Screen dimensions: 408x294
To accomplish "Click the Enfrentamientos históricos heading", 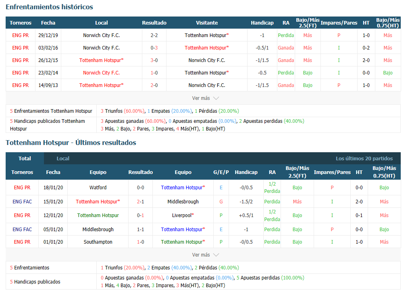I will click(x=50, y=7).
